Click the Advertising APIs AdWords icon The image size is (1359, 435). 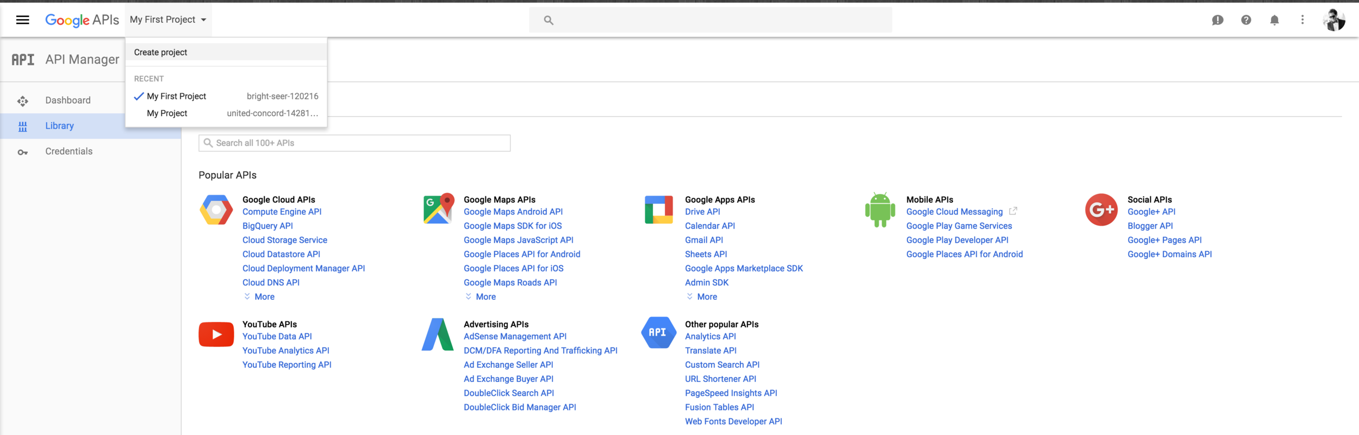click(438, 334)
